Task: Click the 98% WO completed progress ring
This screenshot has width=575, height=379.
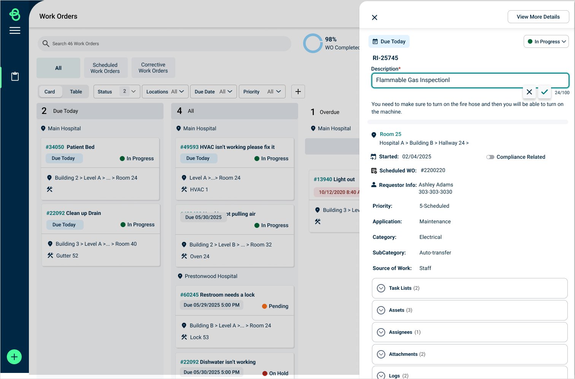Action: click(x=313, y=43)
